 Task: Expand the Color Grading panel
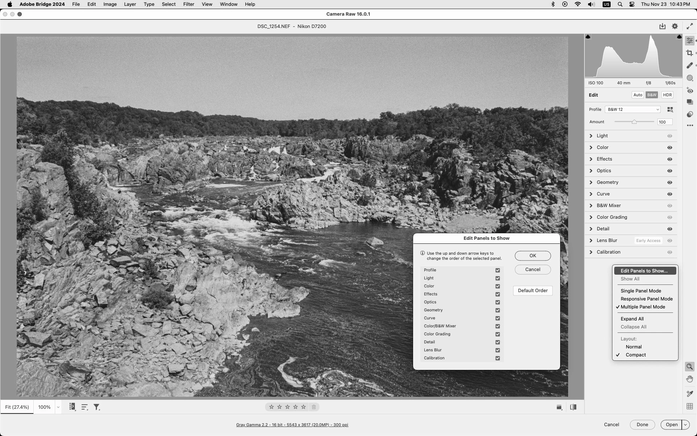click(x=591, y=217)
